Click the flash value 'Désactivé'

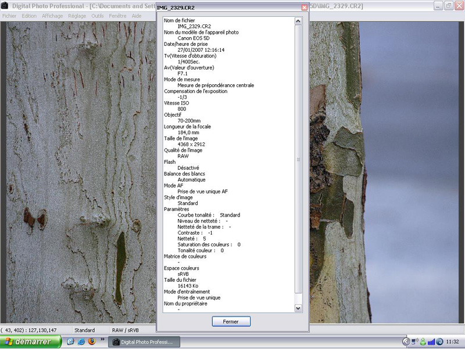pyautogui.click(x=188, y=168)
